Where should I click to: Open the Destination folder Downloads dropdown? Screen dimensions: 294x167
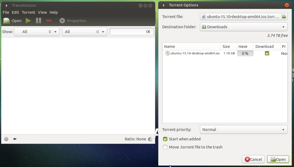[x=244, y=27]
